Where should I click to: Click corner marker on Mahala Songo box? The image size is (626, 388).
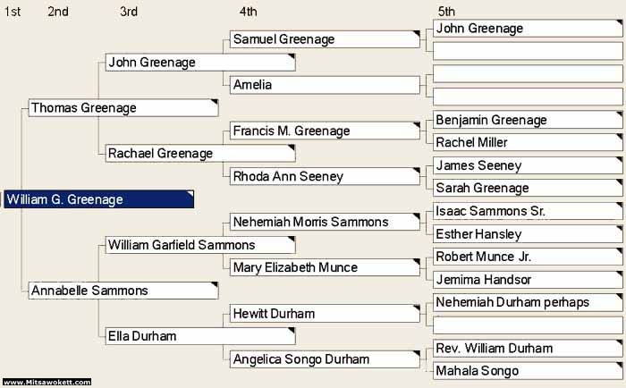coord(618,366)
